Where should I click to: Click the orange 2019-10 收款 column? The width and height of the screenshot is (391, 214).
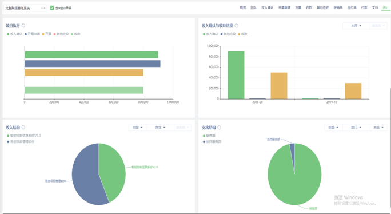pyautogui.click(x=353, y=91)
